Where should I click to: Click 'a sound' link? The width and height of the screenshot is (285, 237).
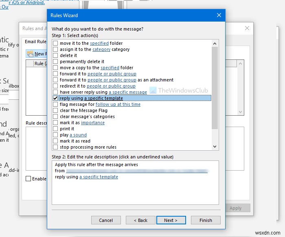pos(78,135)
